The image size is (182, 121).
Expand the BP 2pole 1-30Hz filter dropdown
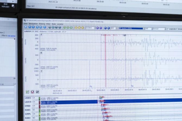pos(131,28)
